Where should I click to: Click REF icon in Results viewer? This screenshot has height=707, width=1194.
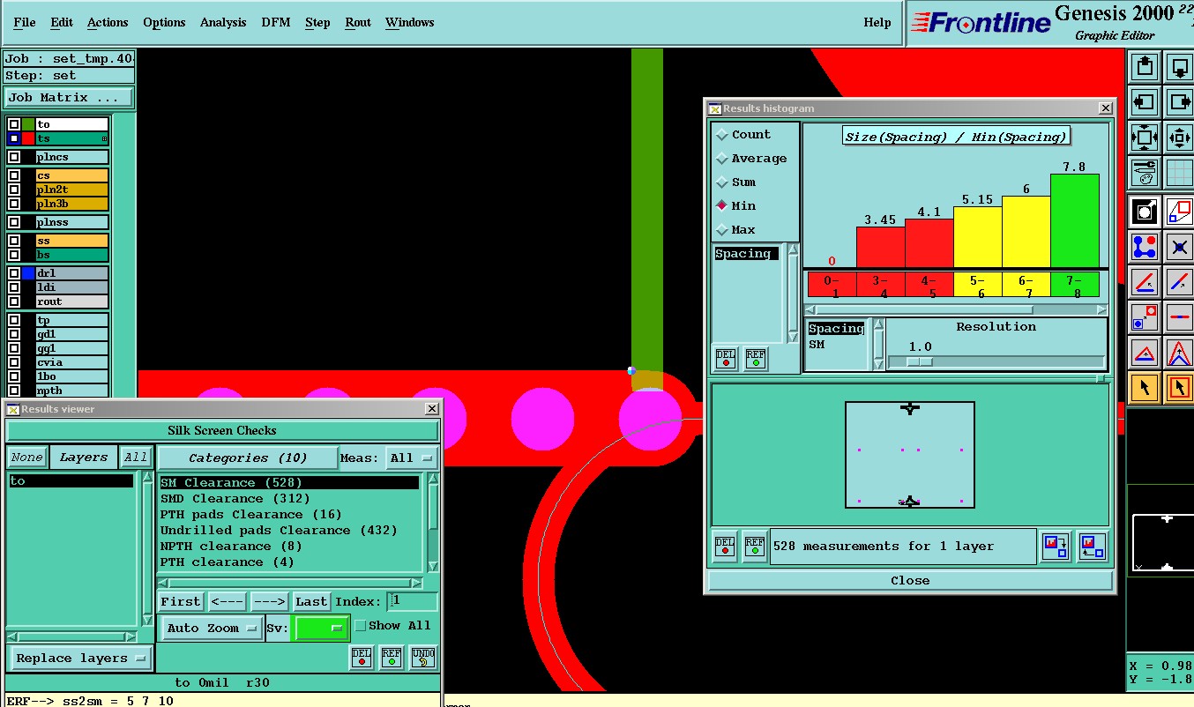[x=392, y=657]
